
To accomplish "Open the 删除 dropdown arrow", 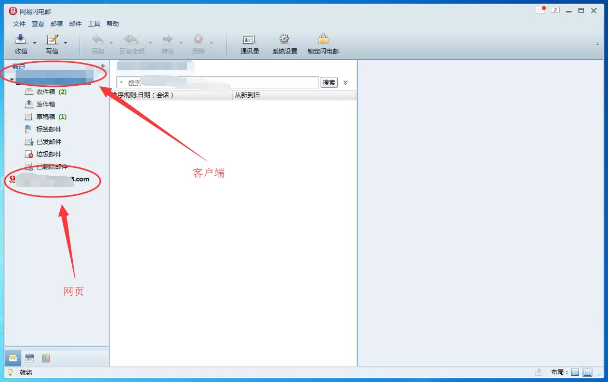I will 212,43.
